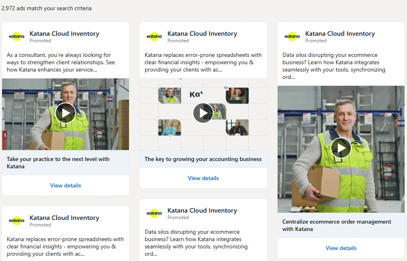The width and height of the screenshot is (407, 261).
Task: Open View details under the accounting business ad
Action: [203, 178]
